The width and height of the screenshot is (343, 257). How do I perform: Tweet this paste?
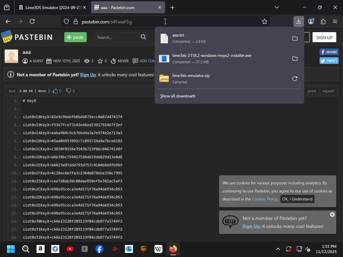click(x=329, y=61)
